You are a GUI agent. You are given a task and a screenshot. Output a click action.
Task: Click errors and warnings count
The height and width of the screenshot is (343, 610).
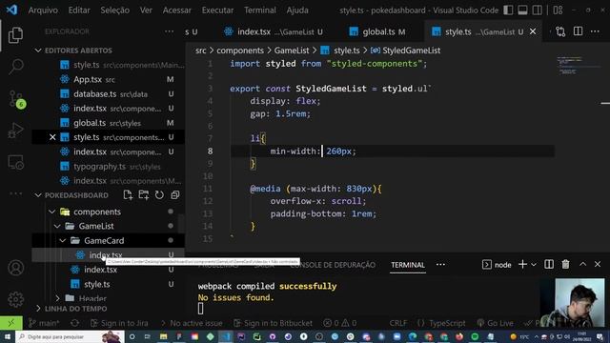340,323
